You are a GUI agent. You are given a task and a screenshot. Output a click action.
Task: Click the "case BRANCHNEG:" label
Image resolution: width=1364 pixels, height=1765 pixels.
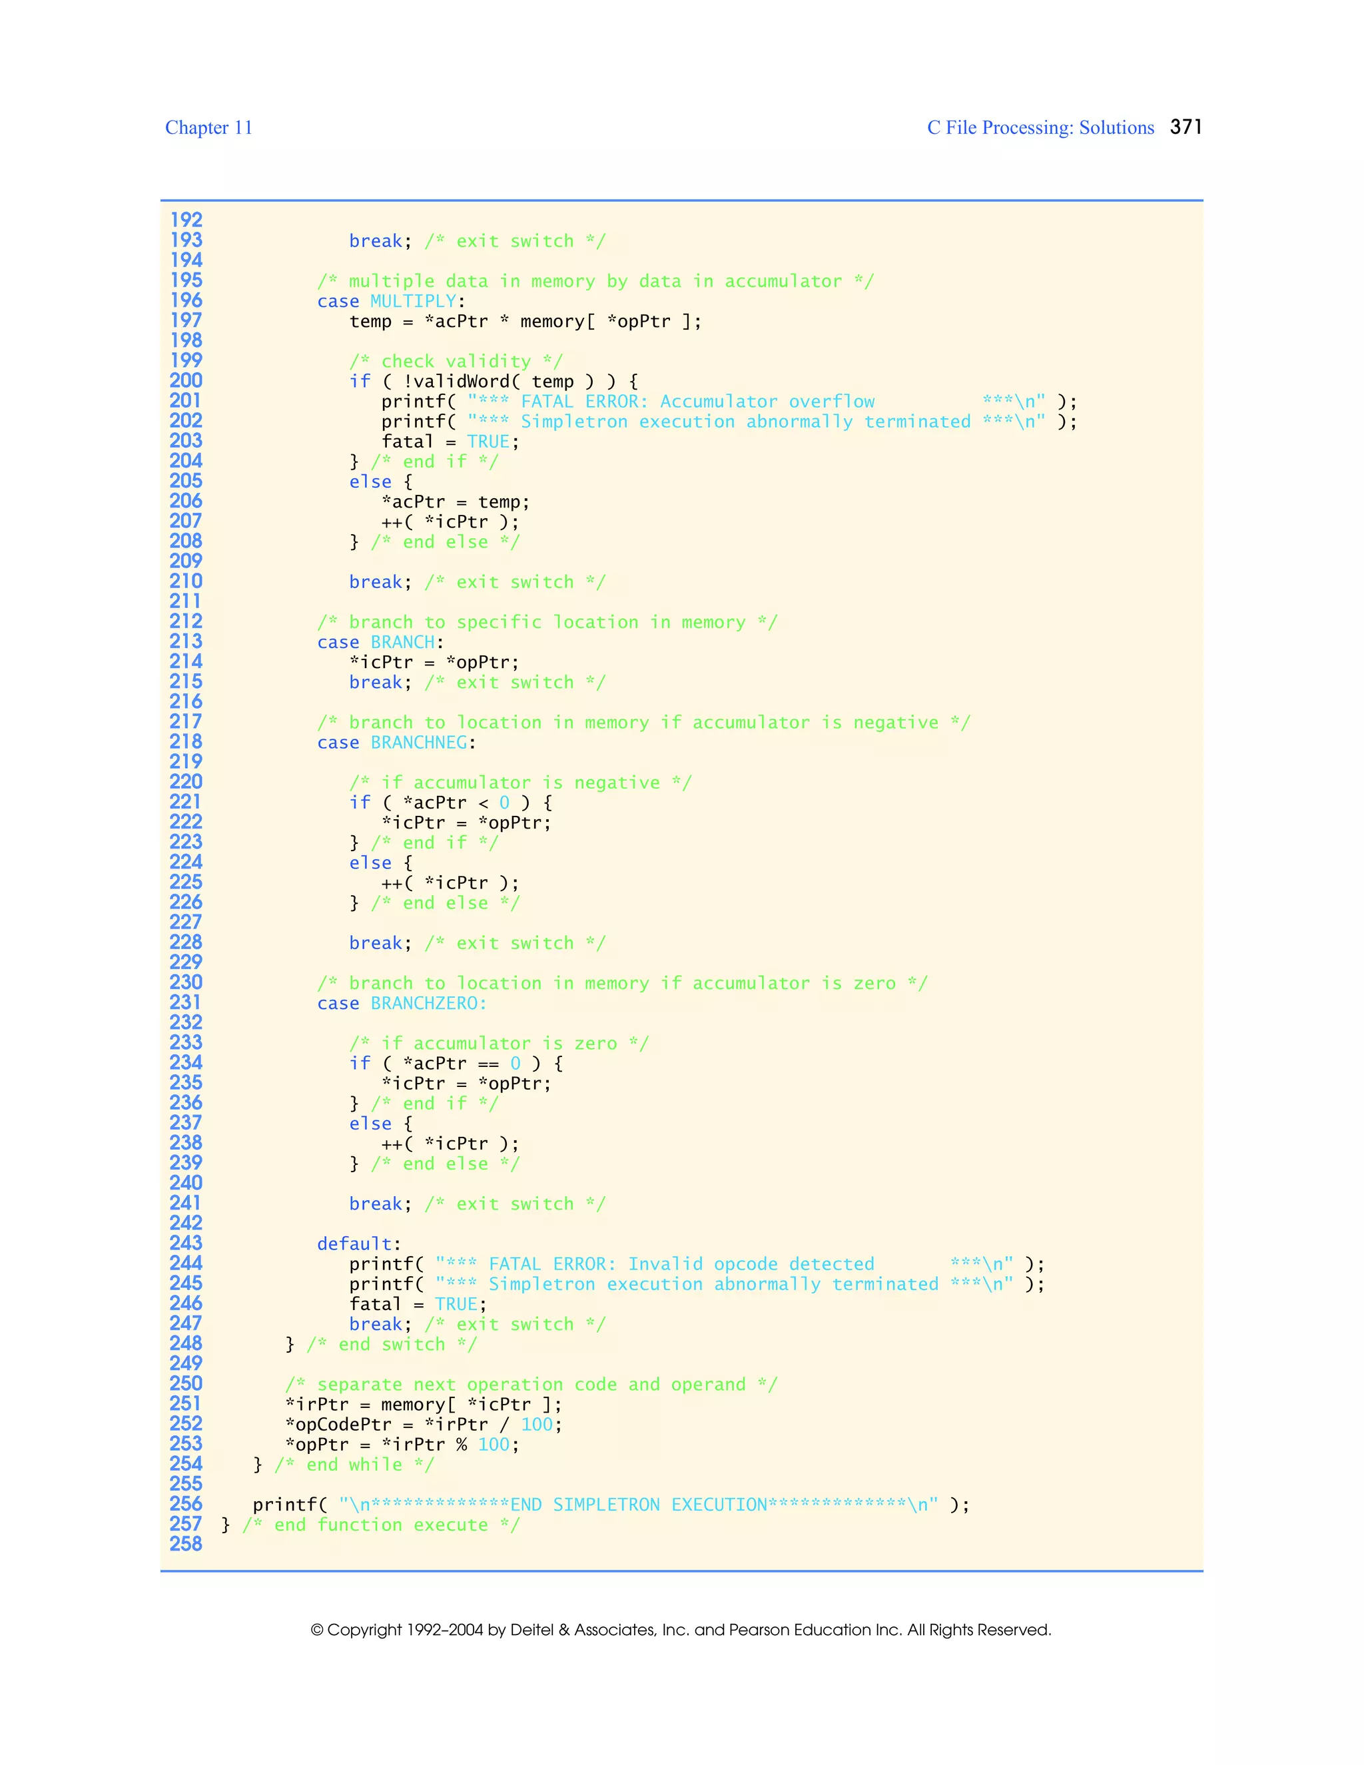coord(396,743)
